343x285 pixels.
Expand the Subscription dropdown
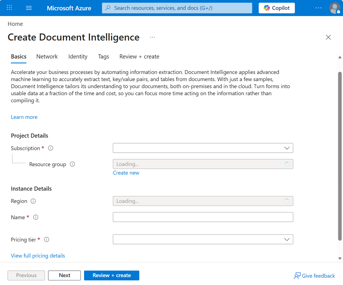point(203,148)
